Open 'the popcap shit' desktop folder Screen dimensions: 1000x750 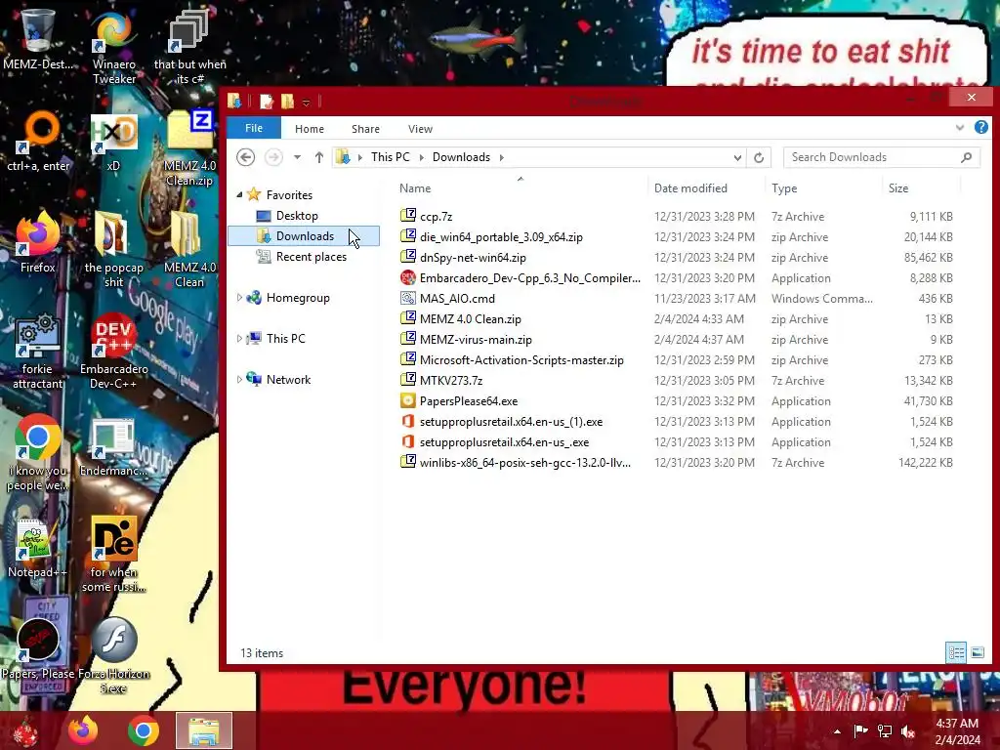(113, 249)
